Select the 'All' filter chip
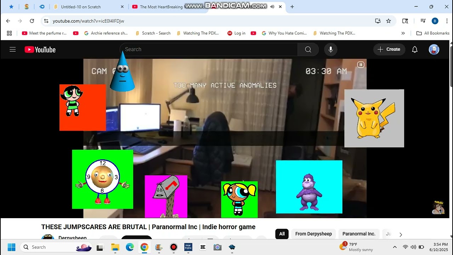 282,234
